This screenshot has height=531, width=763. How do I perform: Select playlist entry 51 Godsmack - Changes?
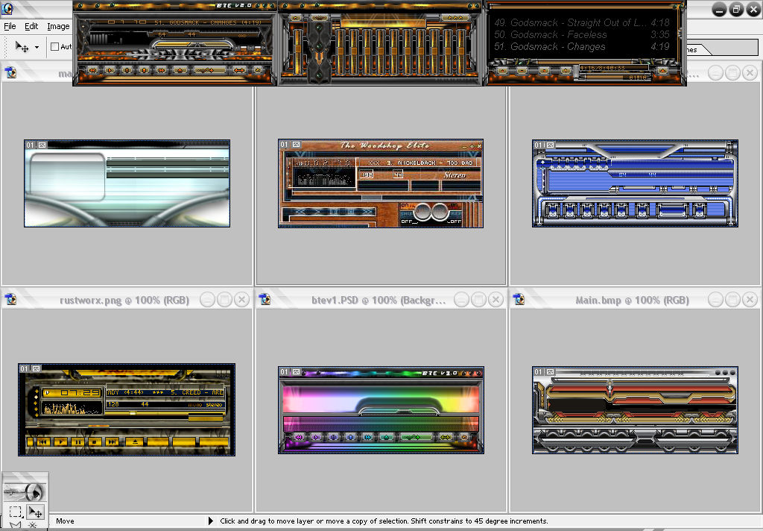point(582,47)
